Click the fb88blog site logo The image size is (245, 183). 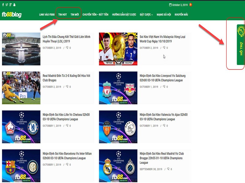tap(12, 14)
